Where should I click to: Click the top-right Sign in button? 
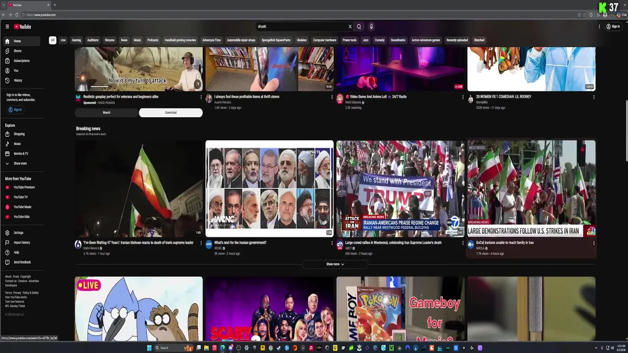click(x=613, y=26)
